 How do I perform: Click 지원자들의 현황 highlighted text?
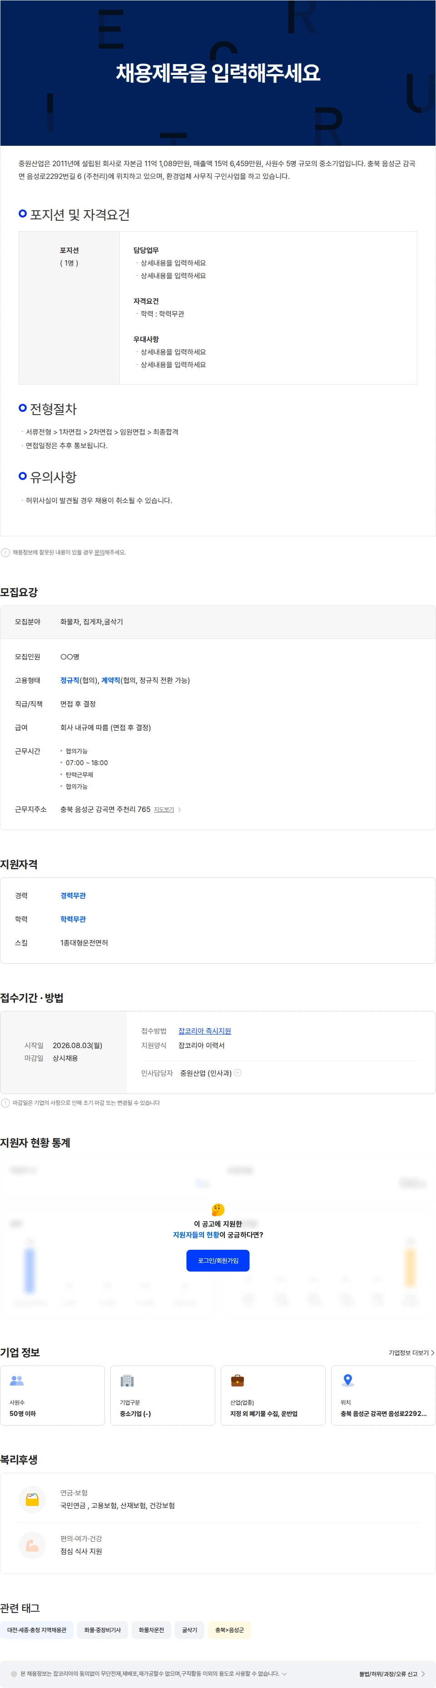pyautogui.click(x=196, y=1234)
